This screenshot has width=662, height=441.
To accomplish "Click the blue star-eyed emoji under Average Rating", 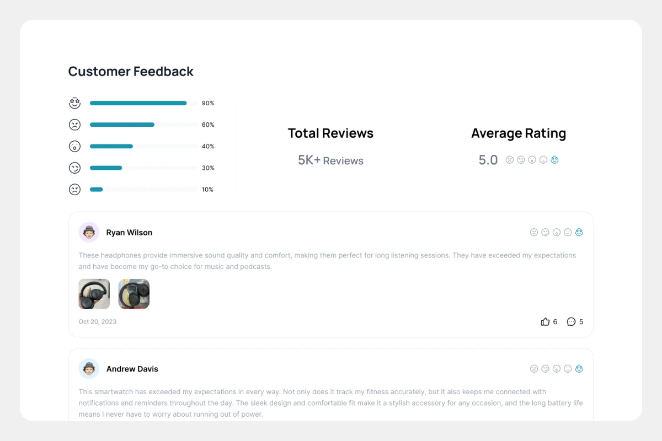I will [x=554, y=160].
